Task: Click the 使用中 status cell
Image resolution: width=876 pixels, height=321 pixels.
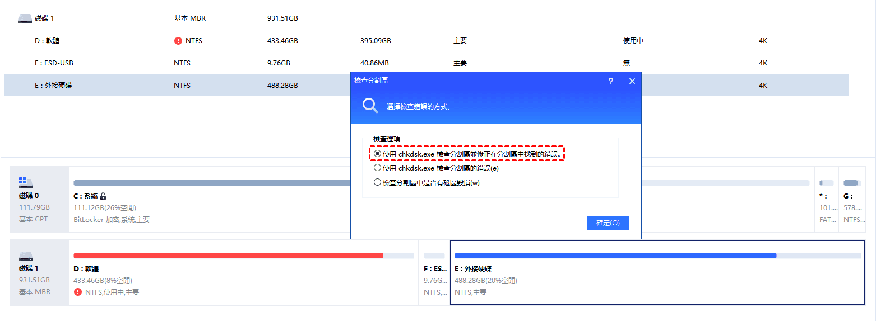Action: pos(633,41)
